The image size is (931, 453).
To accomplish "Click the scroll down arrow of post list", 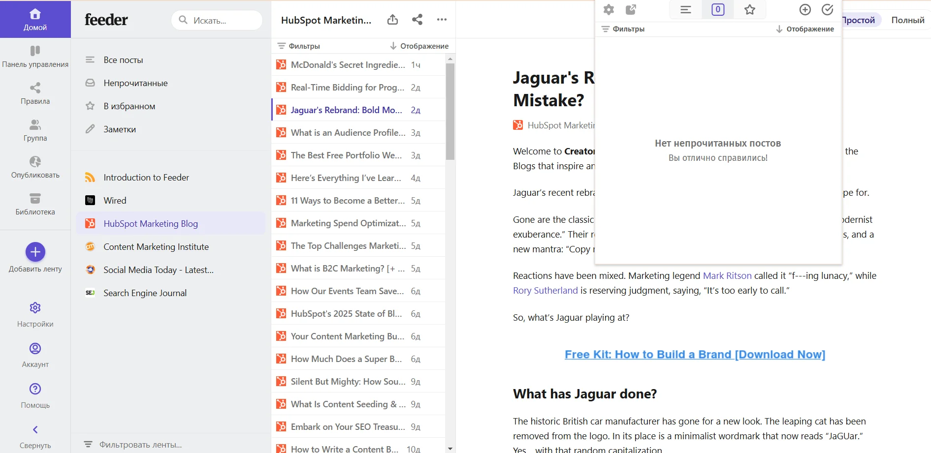I will click(x=450, y=449).
